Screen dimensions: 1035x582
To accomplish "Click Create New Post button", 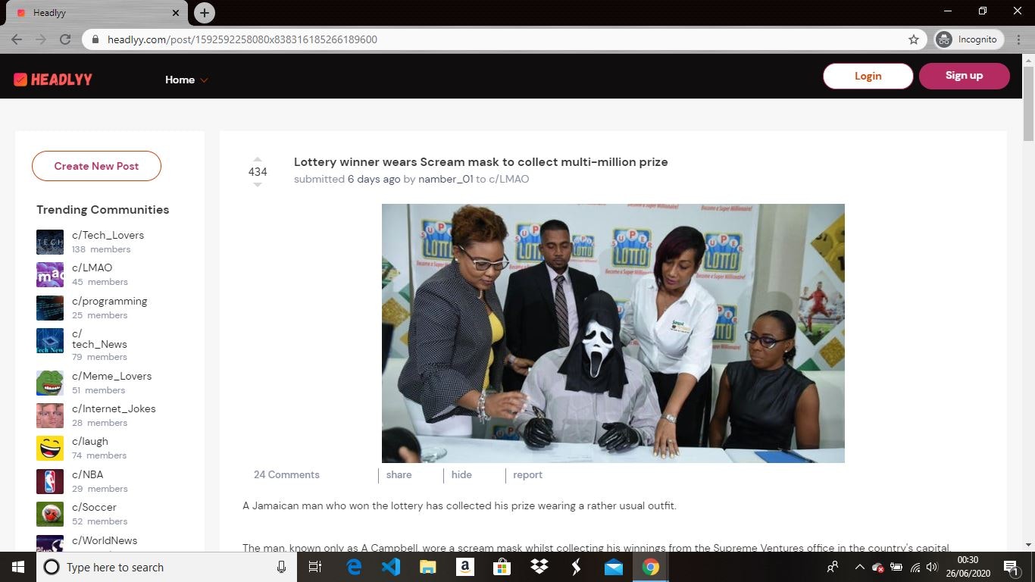I will pos(96,166).
